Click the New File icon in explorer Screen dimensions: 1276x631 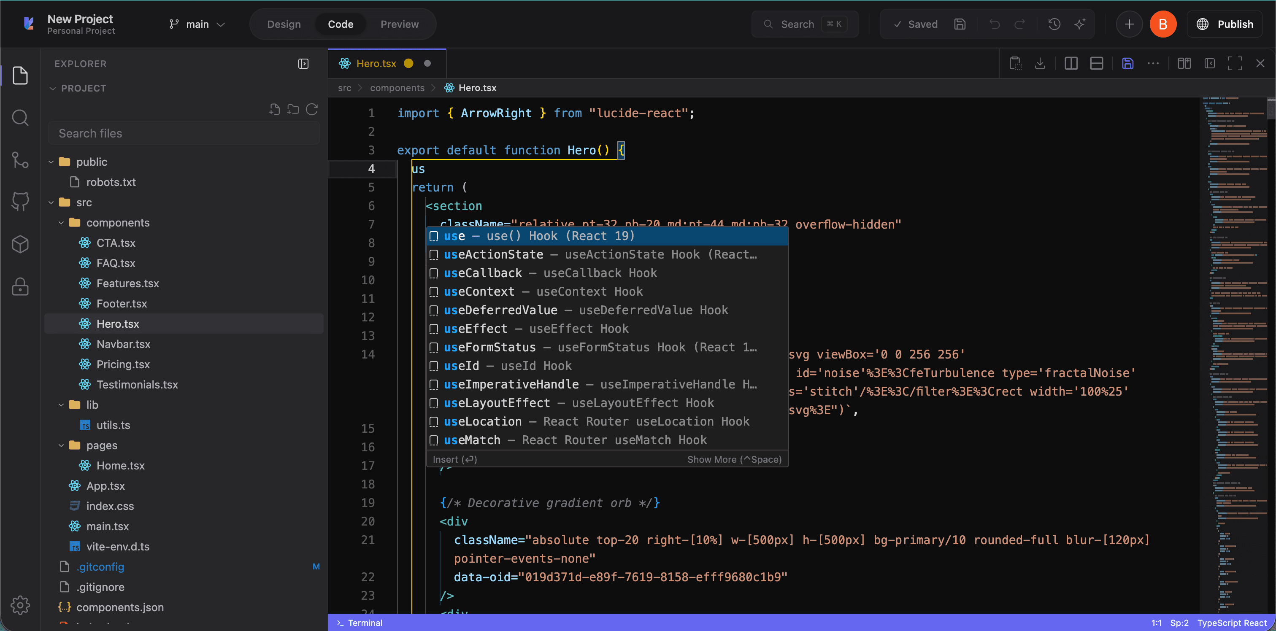point(274,110)
